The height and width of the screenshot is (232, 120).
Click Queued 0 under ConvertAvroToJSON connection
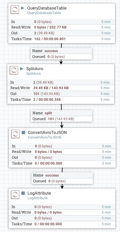62,181
